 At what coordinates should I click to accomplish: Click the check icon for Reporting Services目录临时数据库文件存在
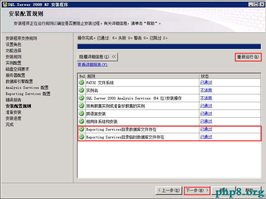[82, 137]
